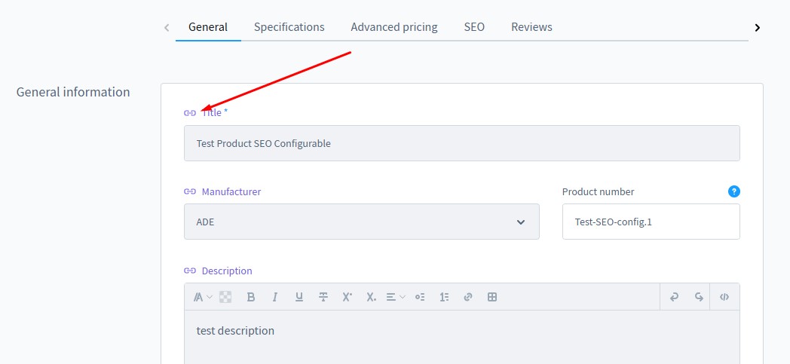Toggle superscript formatting
Viewport: 790px width, 364px height.
[348, 297]
